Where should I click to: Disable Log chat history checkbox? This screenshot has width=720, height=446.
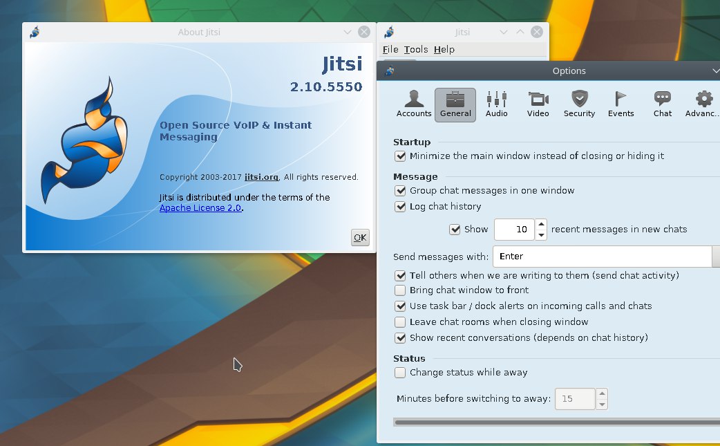tap(400, 207)
